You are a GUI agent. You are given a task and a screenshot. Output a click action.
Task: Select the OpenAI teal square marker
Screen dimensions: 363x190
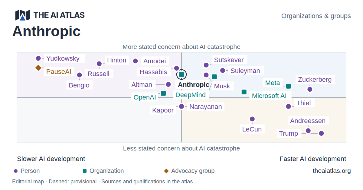point(163,93)
